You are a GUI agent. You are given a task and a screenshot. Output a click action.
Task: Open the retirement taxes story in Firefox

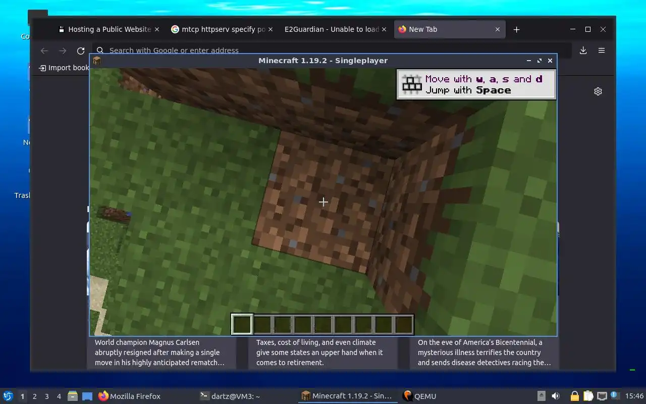[319, 352]
